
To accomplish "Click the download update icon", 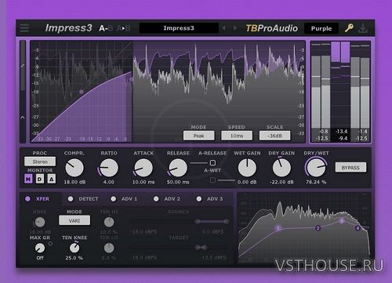I will (363, 28).
